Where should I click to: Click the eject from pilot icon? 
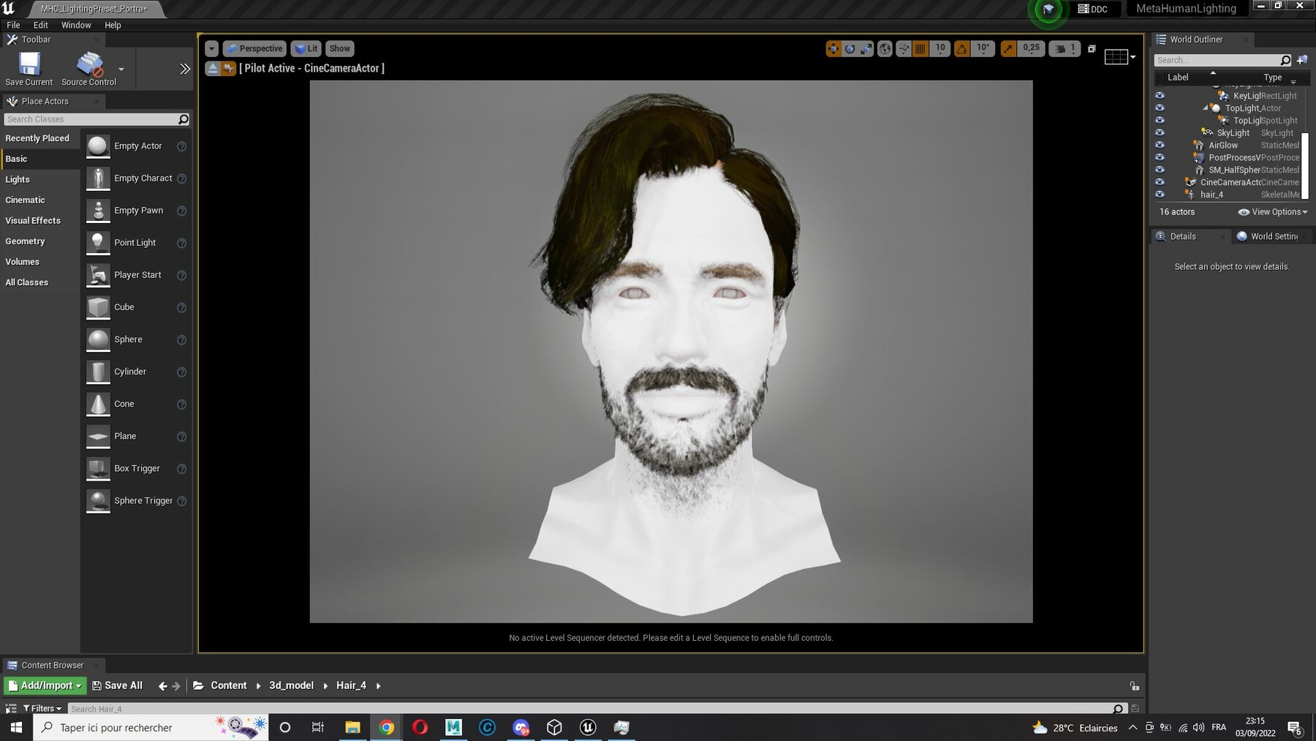213,68
